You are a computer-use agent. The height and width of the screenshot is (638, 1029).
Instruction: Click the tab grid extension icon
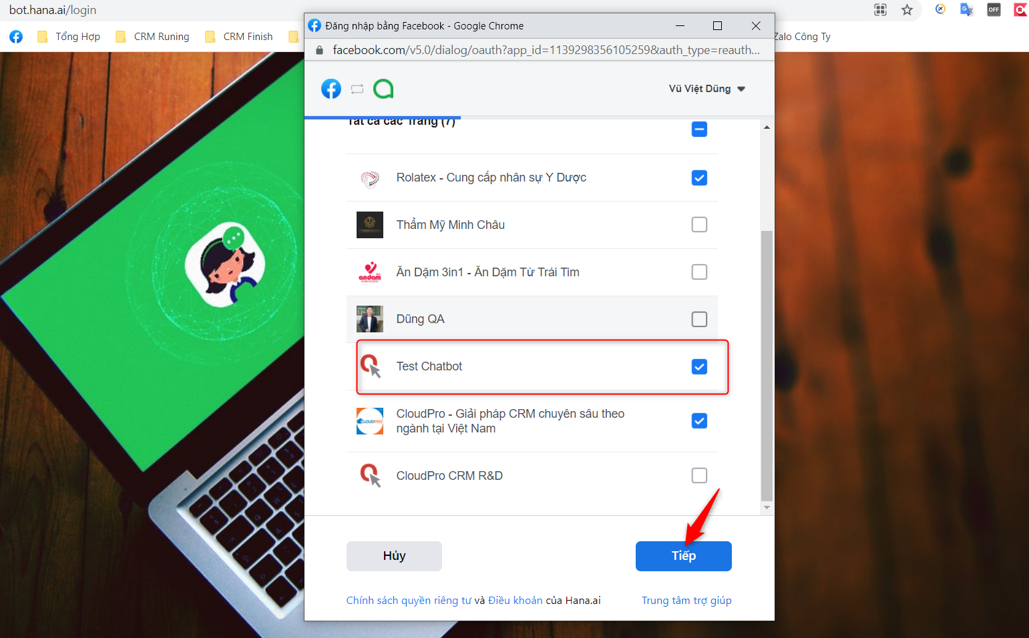coord(881,10)
